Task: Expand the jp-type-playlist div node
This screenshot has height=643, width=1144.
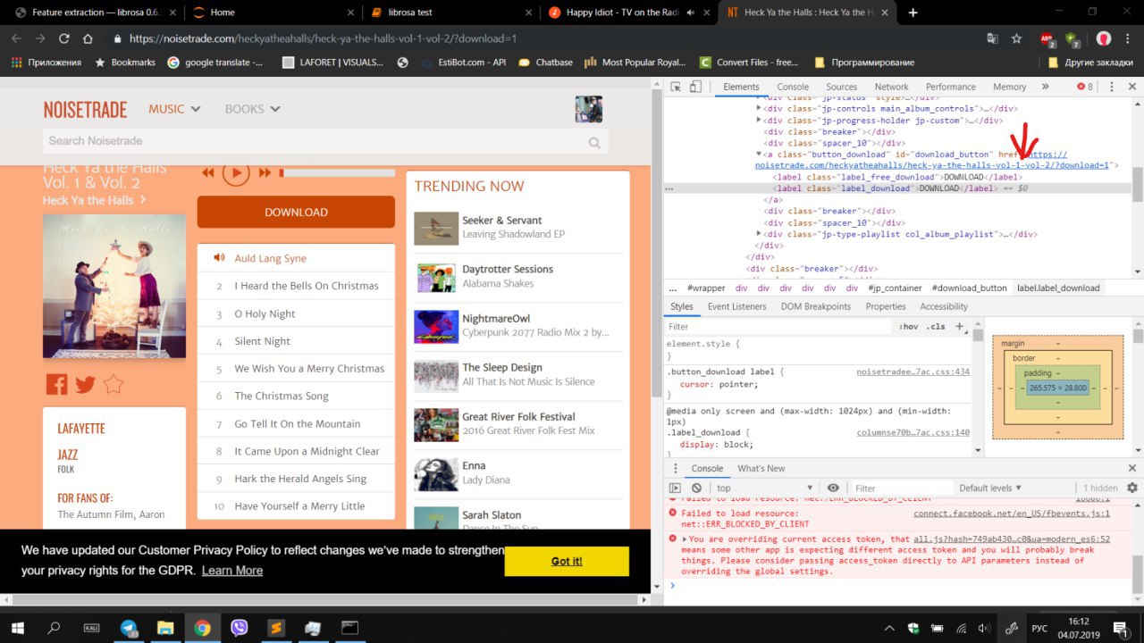Action: 759,234
